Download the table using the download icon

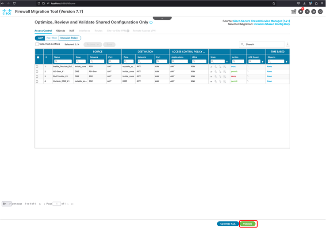pyautogui.click(x=288, y=44)
